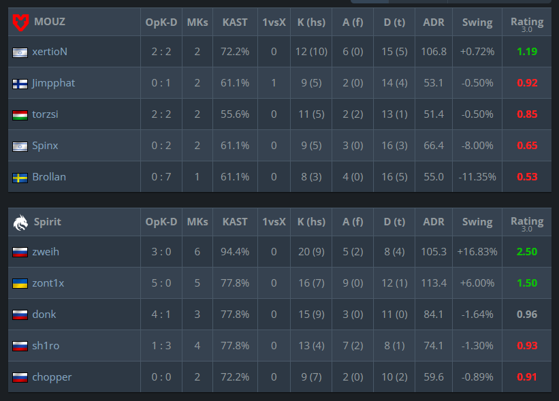
Task: Click the MOUZ red heart logo
Action: click(20, 22)
